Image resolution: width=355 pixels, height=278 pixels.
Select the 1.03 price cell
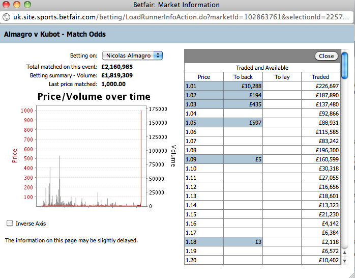pyautogui.click(x=204, y=104)
